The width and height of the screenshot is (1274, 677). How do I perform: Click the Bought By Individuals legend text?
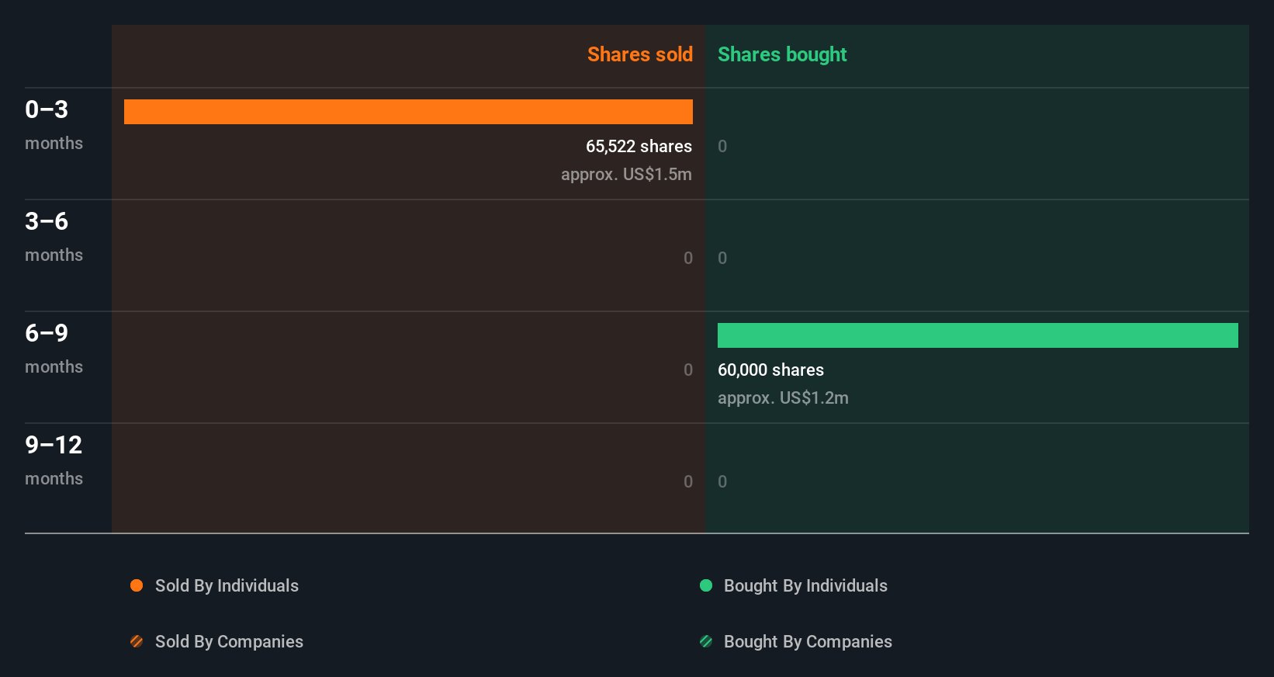coord(805,585)
